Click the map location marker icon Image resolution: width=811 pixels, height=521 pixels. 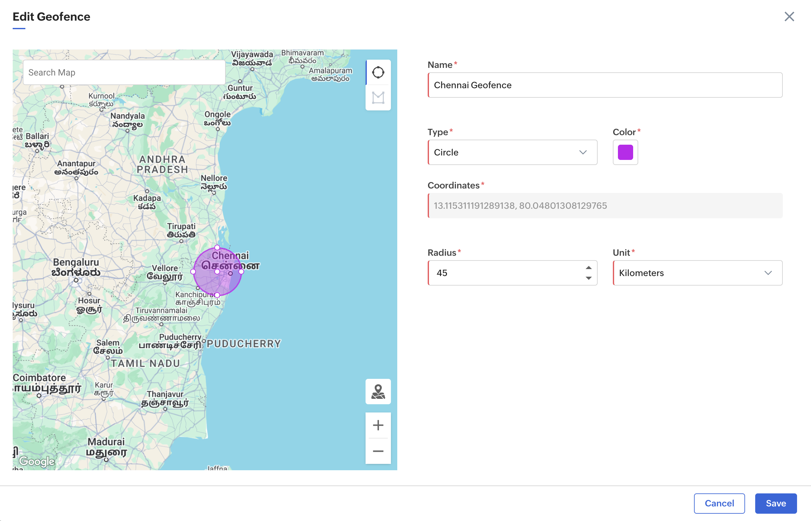click(378, 392)
